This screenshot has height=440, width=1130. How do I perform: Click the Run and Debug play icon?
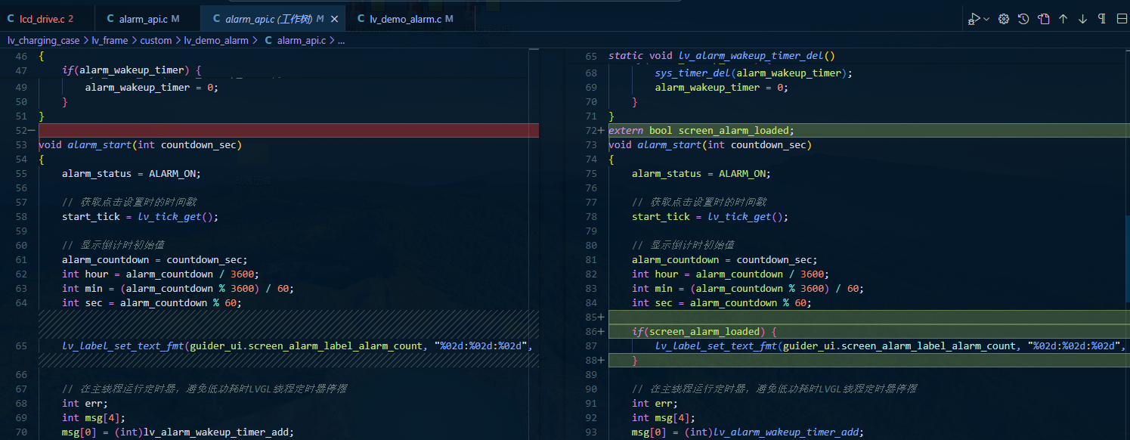[x=975, y=19]
